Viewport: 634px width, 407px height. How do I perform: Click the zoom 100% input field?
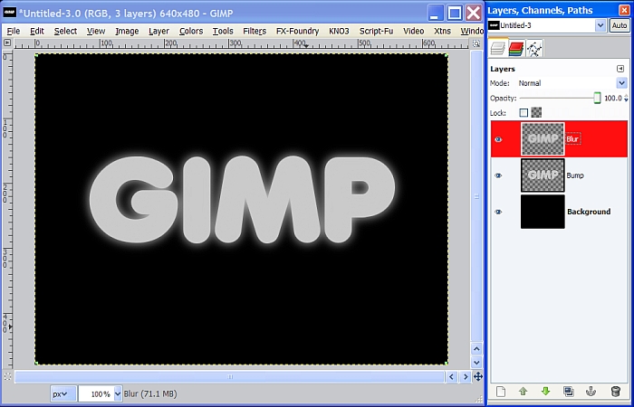pos(96,393)
